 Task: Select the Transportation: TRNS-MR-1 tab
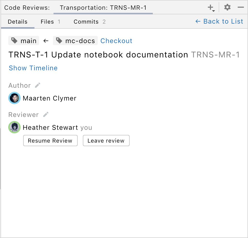103,8
